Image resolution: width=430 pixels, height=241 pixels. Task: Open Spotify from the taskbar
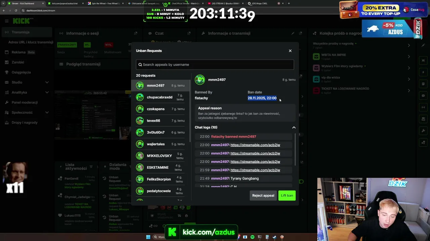click(x=252, y=237)
